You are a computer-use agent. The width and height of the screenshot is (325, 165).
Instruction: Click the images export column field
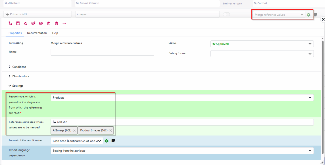tap(147, 14)
